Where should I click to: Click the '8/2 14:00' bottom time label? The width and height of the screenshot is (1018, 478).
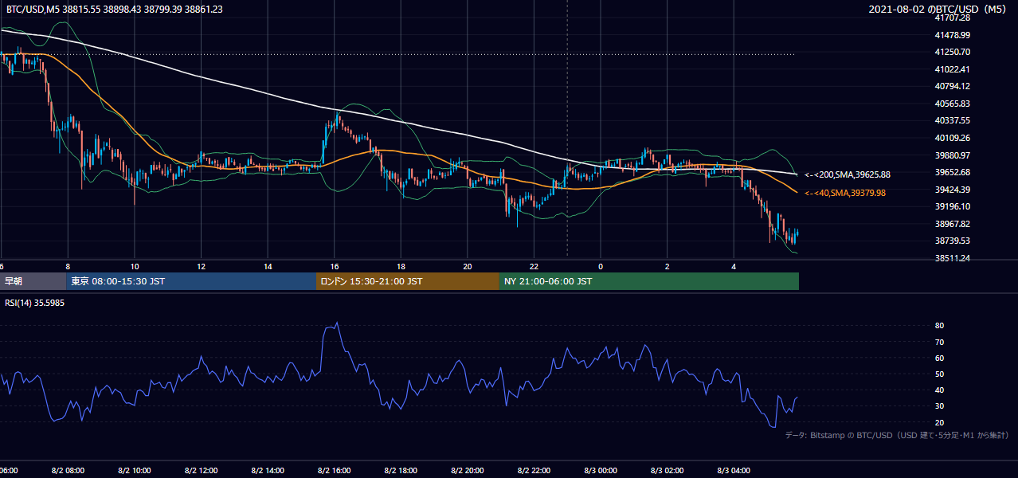click(268, 471)
